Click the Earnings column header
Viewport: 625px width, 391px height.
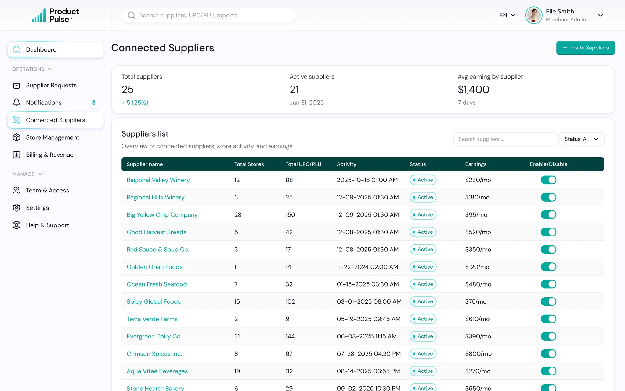[x=476, y=164]
